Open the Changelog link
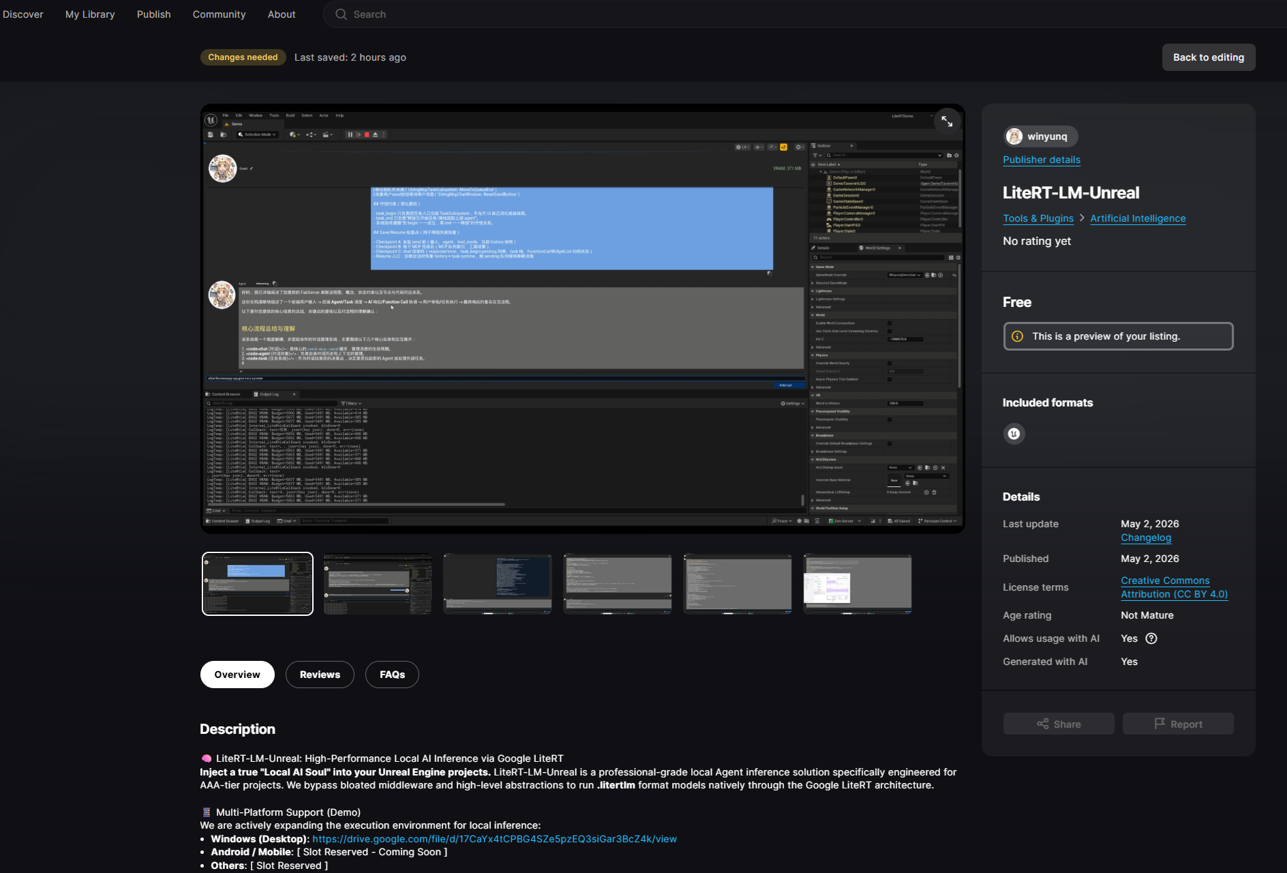Screen dimensions: 1287x873 pos(1146,537)
